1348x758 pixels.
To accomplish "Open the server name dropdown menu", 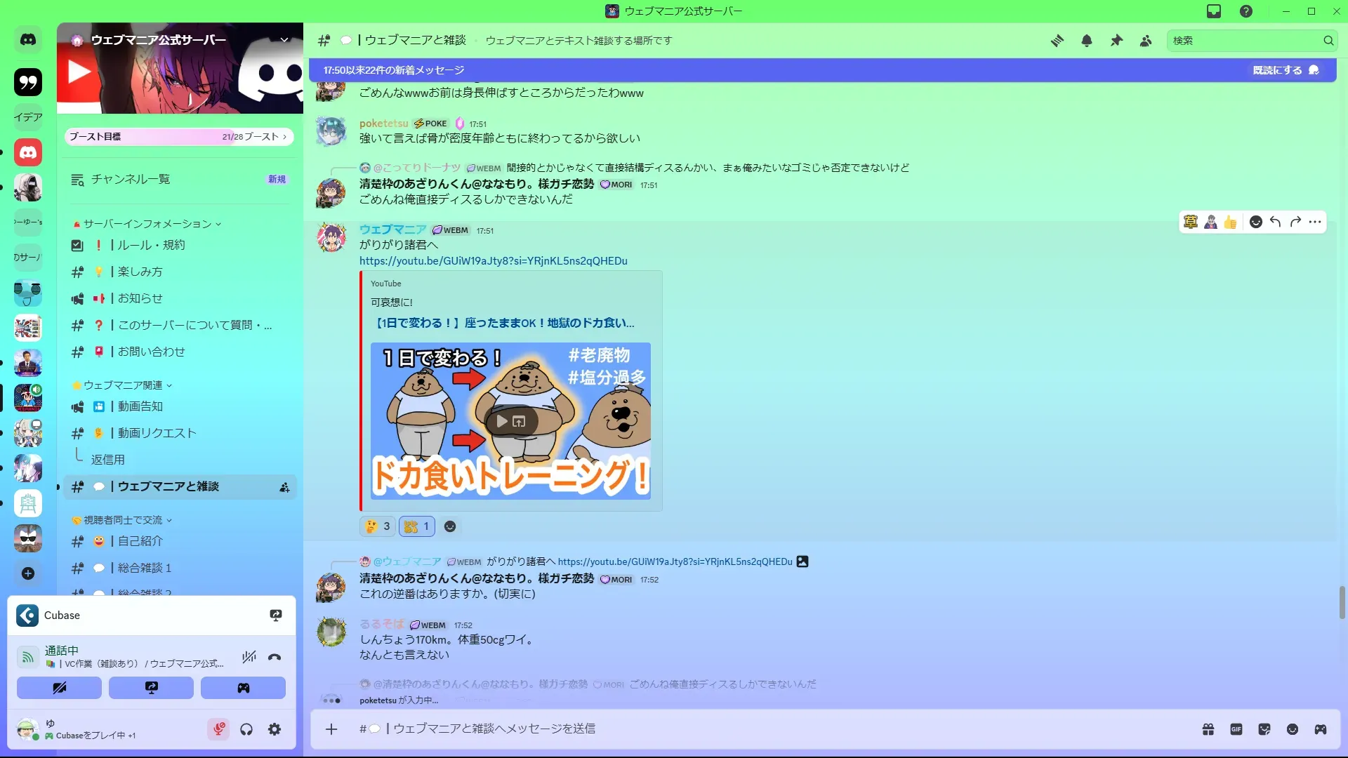I will [284, 40].
